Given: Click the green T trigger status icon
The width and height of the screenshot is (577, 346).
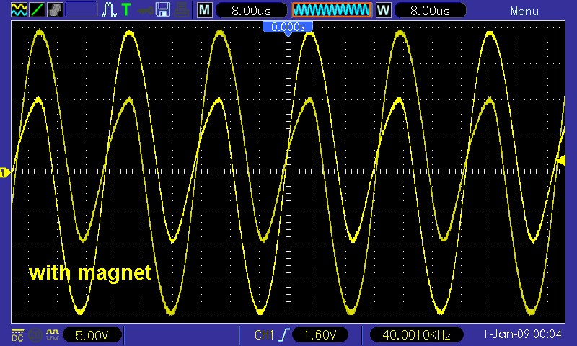Looking at the screenshot, I should [x=126, y=10].
